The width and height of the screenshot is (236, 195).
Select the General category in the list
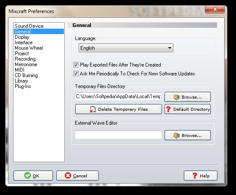39,32
